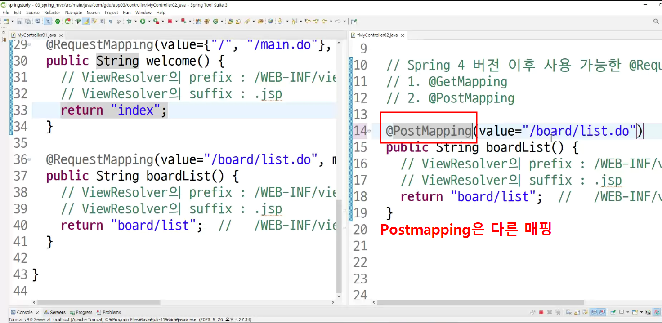The image size is (662, 323).
Task: Close the MyController02.java editor tab
Action: point(403,35)
